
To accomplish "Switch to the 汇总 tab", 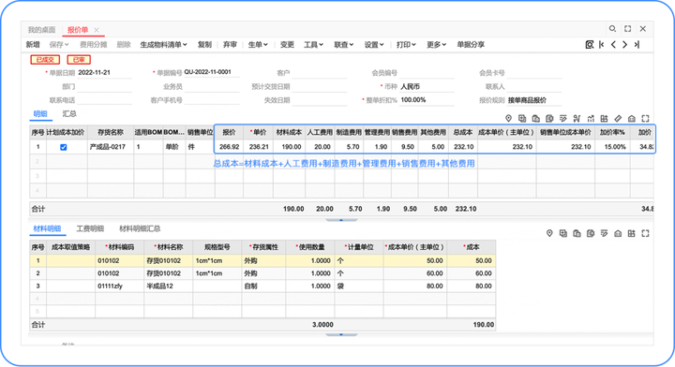I will tap(69, 114).
